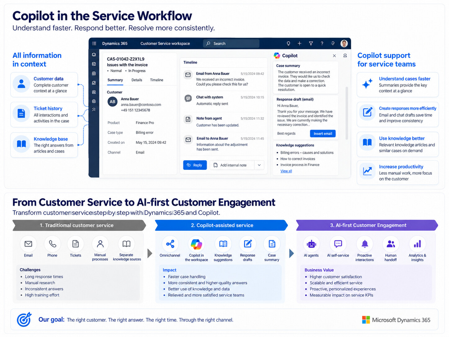Click the case number CAS-01042-Z2X1L9

point(126,59)
